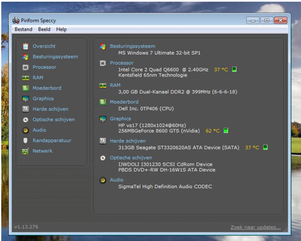Viewport: 301px width, 241px height.
Task: Click version label v1.13.276
Action: [x=26, y=227]
